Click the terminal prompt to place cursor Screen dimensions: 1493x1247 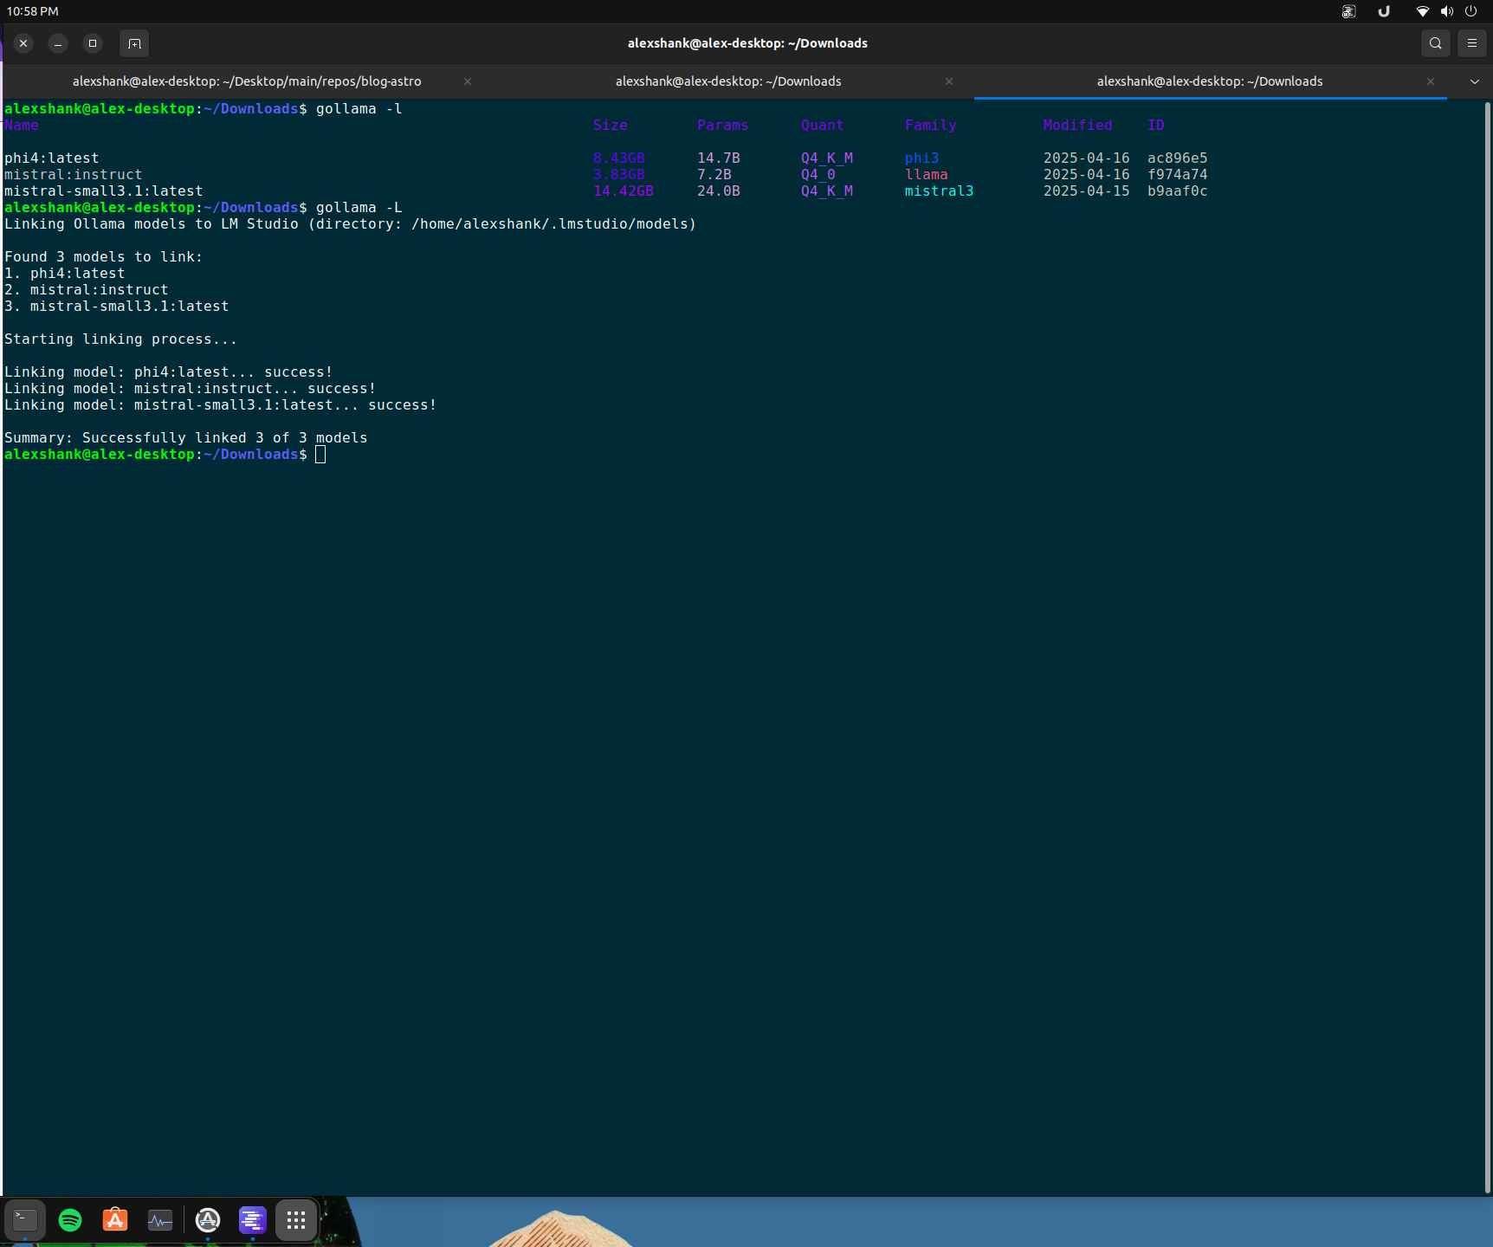[320, 454]
